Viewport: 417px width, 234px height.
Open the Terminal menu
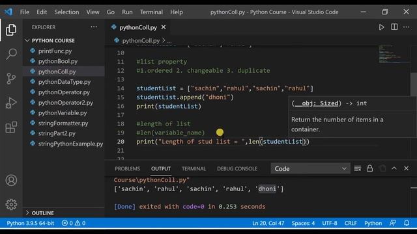tap(151, 12)
